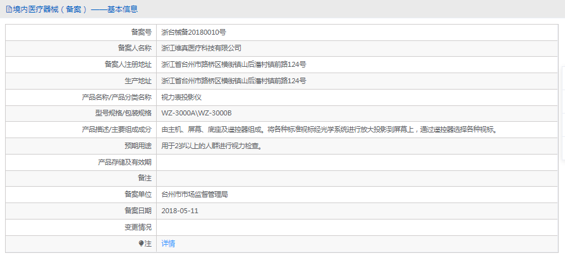Image resolution: width=565 pixels, height=258 pixels.
Task: Click the empty 备注 value cell
Action: point(354,179)
